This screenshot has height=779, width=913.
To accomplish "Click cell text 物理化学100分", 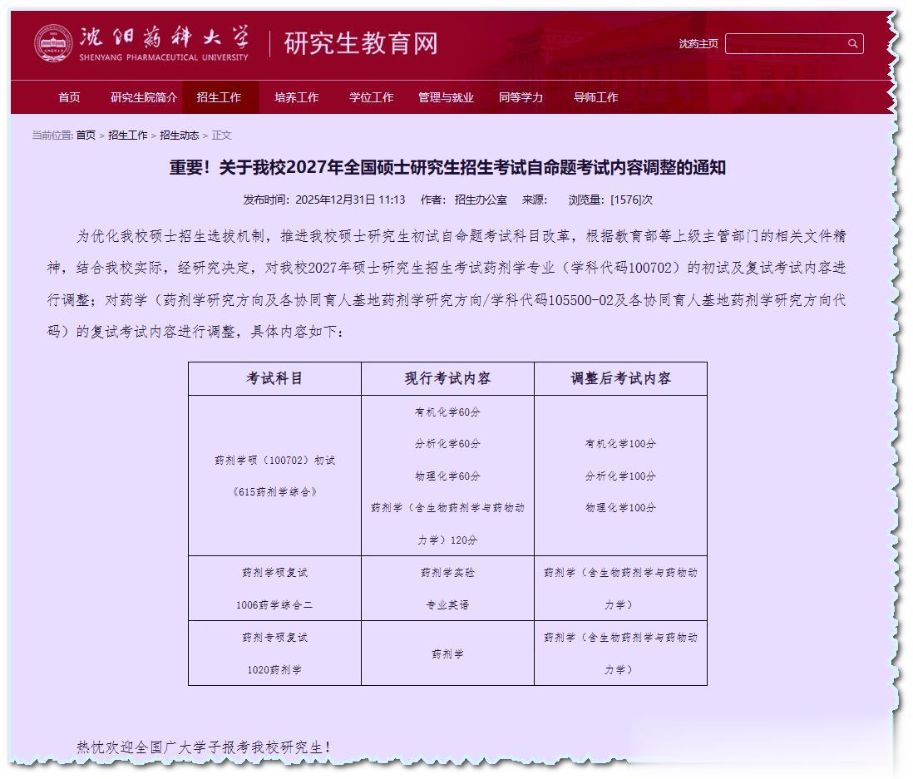I will point(620,508).
